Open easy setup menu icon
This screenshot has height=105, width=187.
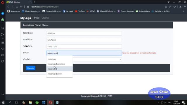coord(185,7)
